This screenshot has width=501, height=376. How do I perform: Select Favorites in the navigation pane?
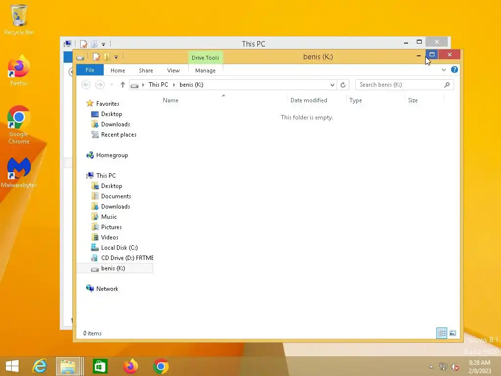click(x=108, y=104)
